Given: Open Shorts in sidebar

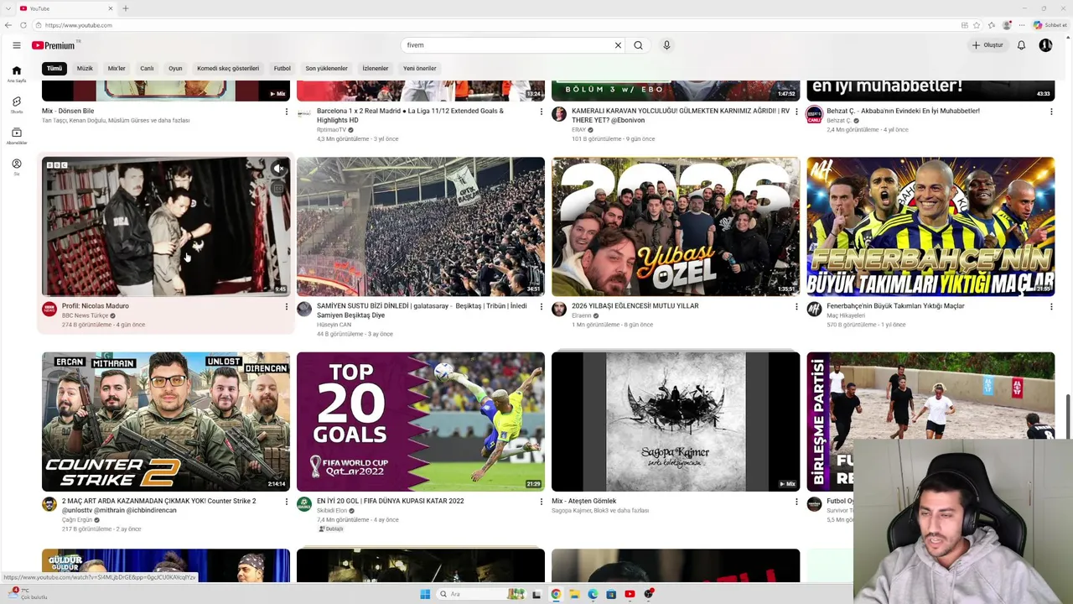Looking at the screenshot, I should (16, 105).
